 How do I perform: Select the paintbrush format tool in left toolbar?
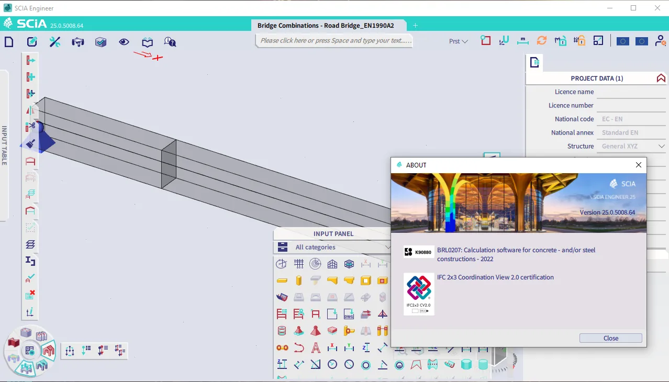pyautogui.click(x=31, y=143)
